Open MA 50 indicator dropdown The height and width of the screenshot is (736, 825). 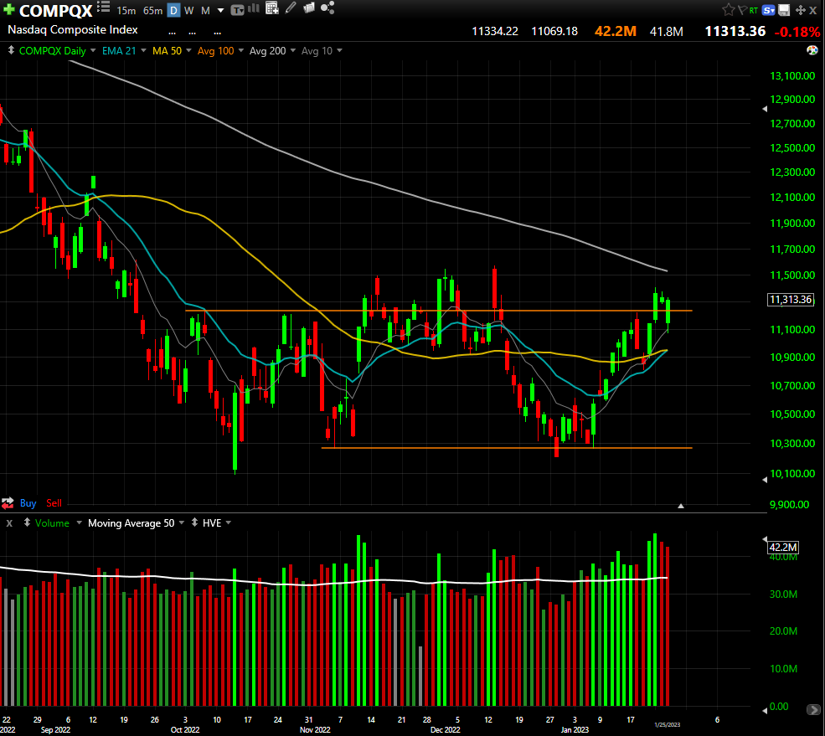[x=189, y=50]
